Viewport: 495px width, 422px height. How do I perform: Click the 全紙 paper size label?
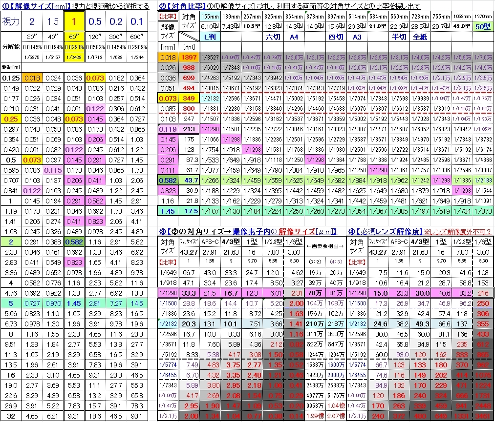(420, 37)
